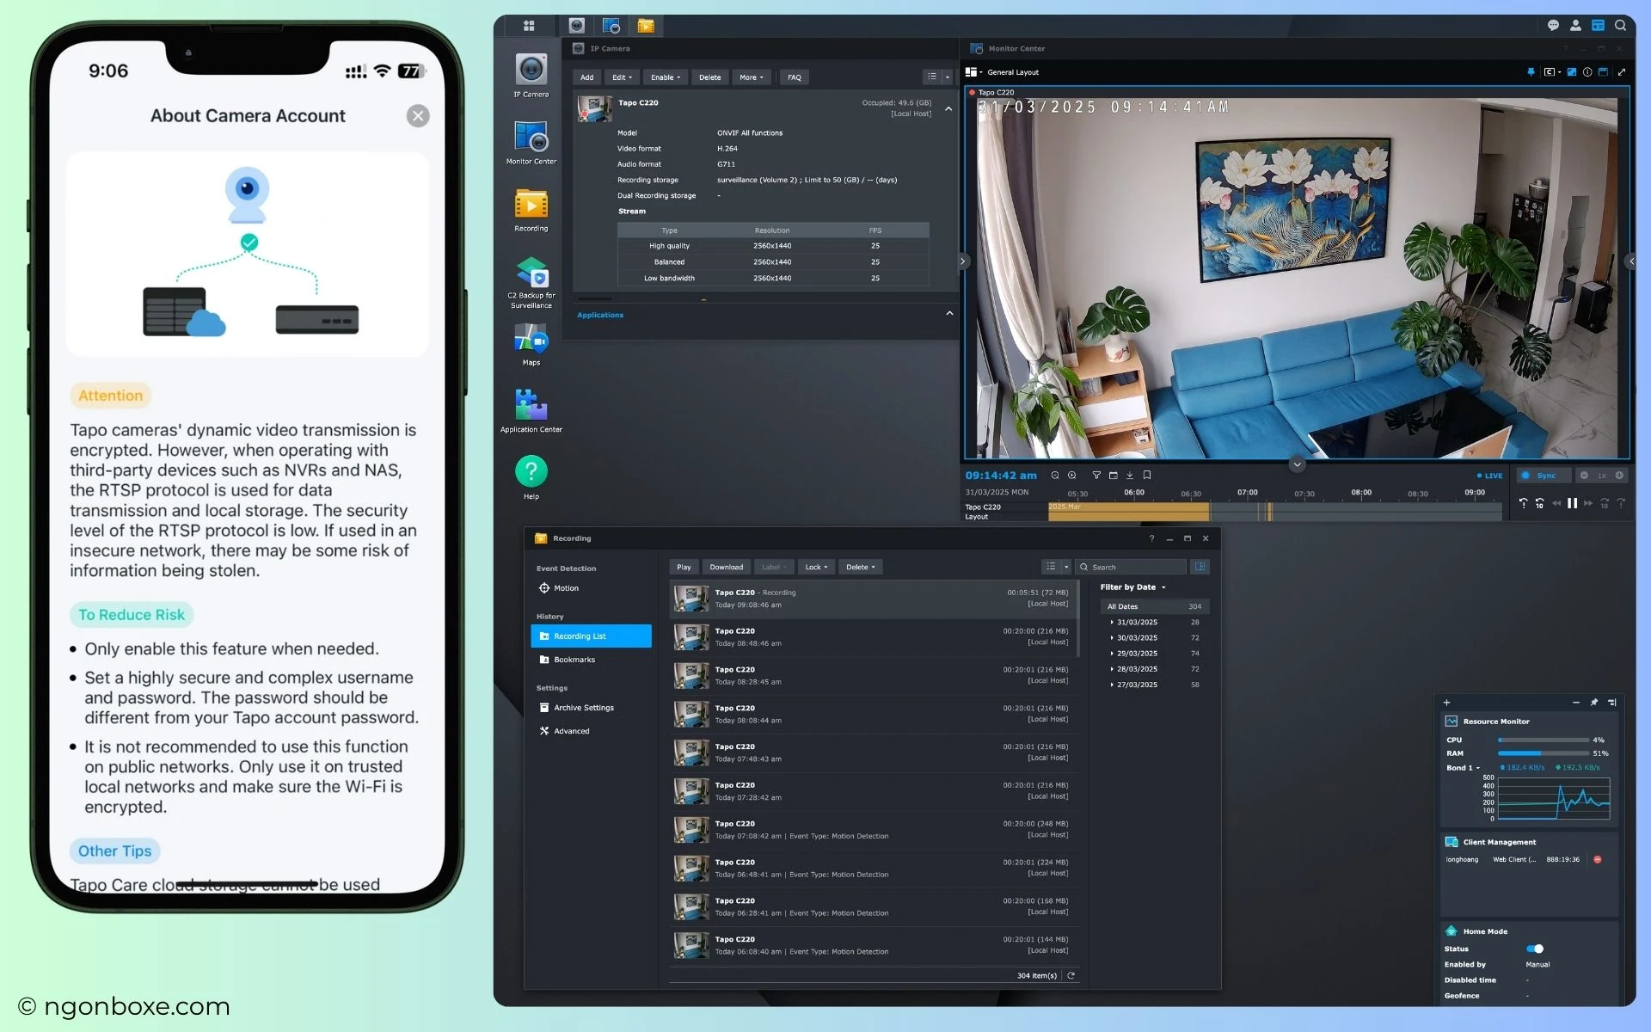Pin the Monitor Center toolbar
The height and width of the screenshot is (1032, 1651).
1531,72
